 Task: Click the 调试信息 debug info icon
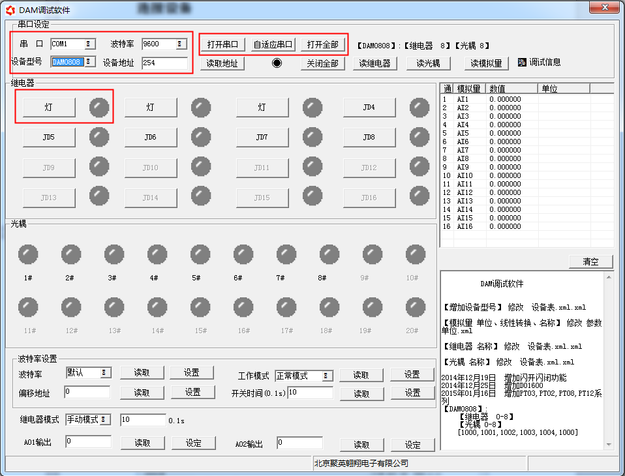coord(522,63)
